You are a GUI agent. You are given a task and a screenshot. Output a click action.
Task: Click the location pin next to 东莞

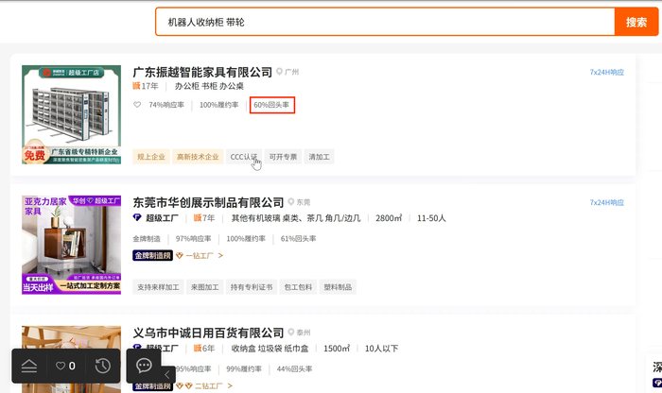[x=291, y=202]
